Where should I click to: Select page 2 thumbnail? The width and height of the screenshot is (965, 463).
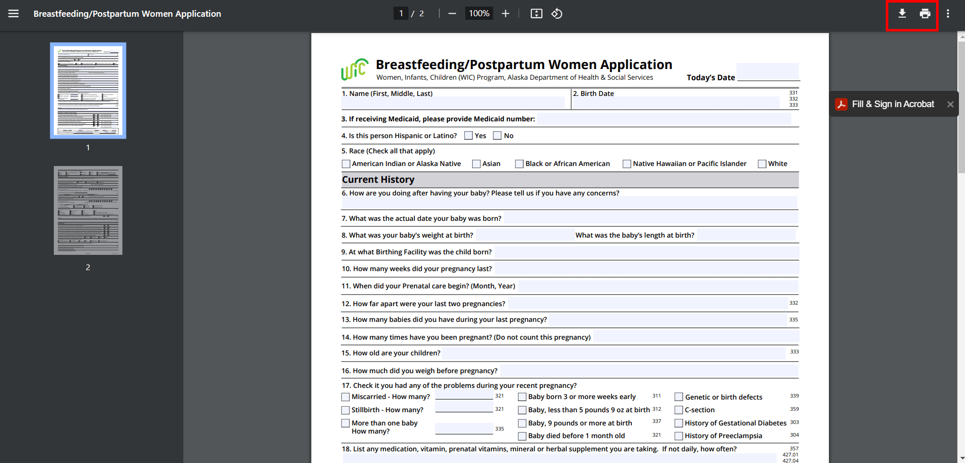88,210
